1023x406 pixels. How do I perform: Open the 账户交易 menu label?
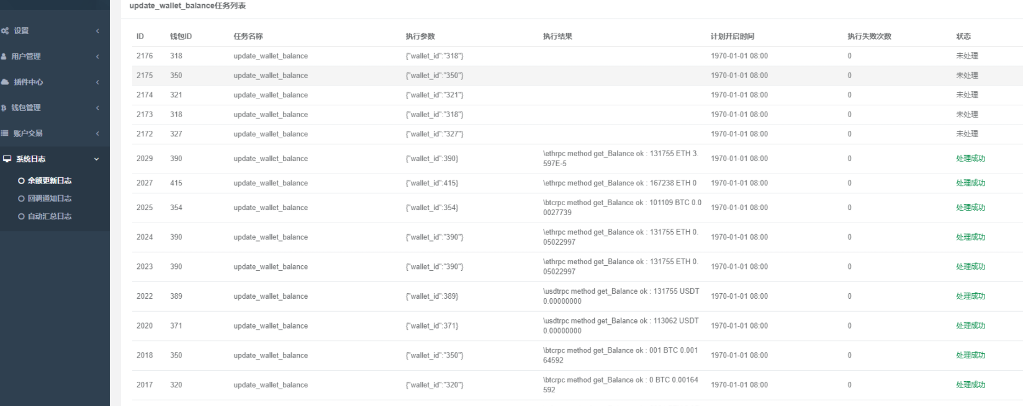(28, 133)
